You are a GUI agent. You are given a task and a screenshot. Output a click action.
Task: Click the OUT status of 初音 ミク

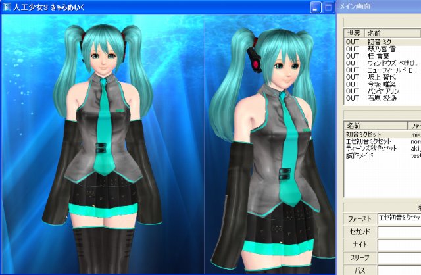[353, 42]
